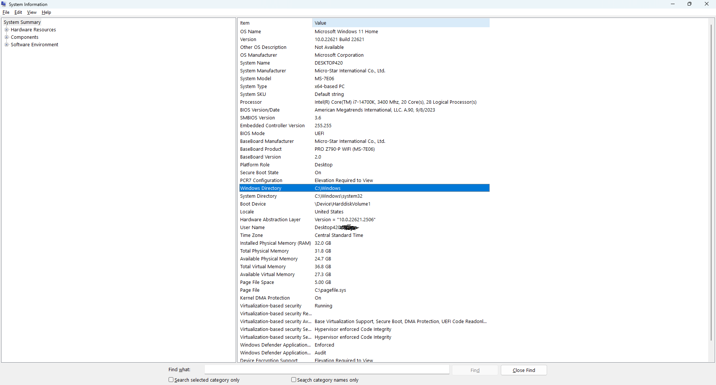Select the Version row
The height and width of the screenshot is (385, 716).
[x=364, y=40]
